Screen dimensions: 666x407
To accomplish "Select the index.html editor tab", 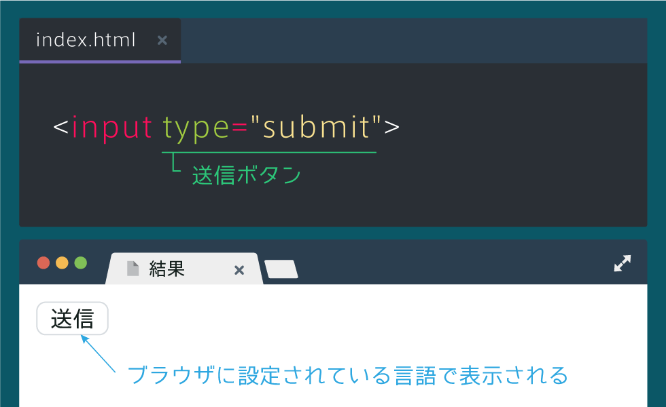I will (x=100, y=41).
